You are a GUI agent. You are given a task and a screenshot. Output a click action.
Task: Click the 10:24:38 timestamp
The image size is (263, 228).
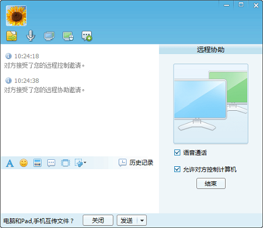click(x=27, y=80)
